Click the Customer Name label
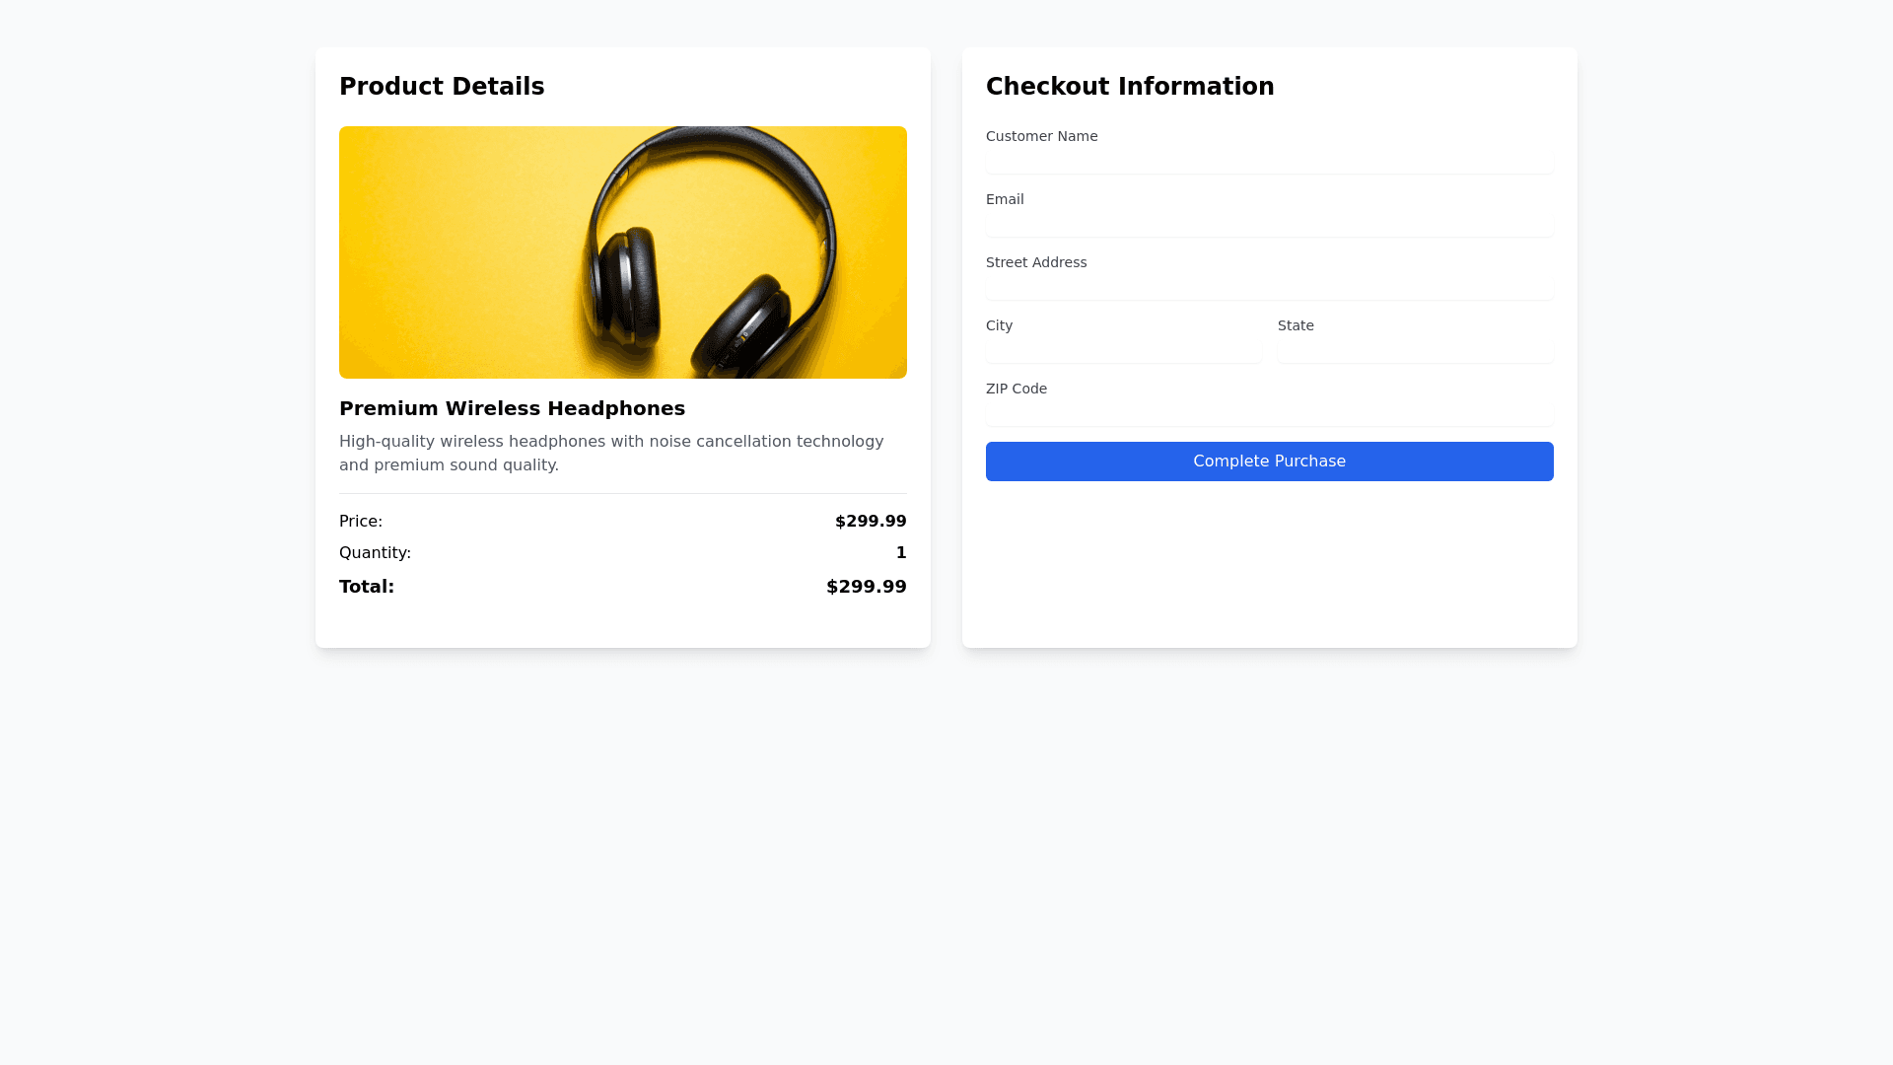The width and height of the screenshot is (1893, 1065). click(x=1041, y=136)
